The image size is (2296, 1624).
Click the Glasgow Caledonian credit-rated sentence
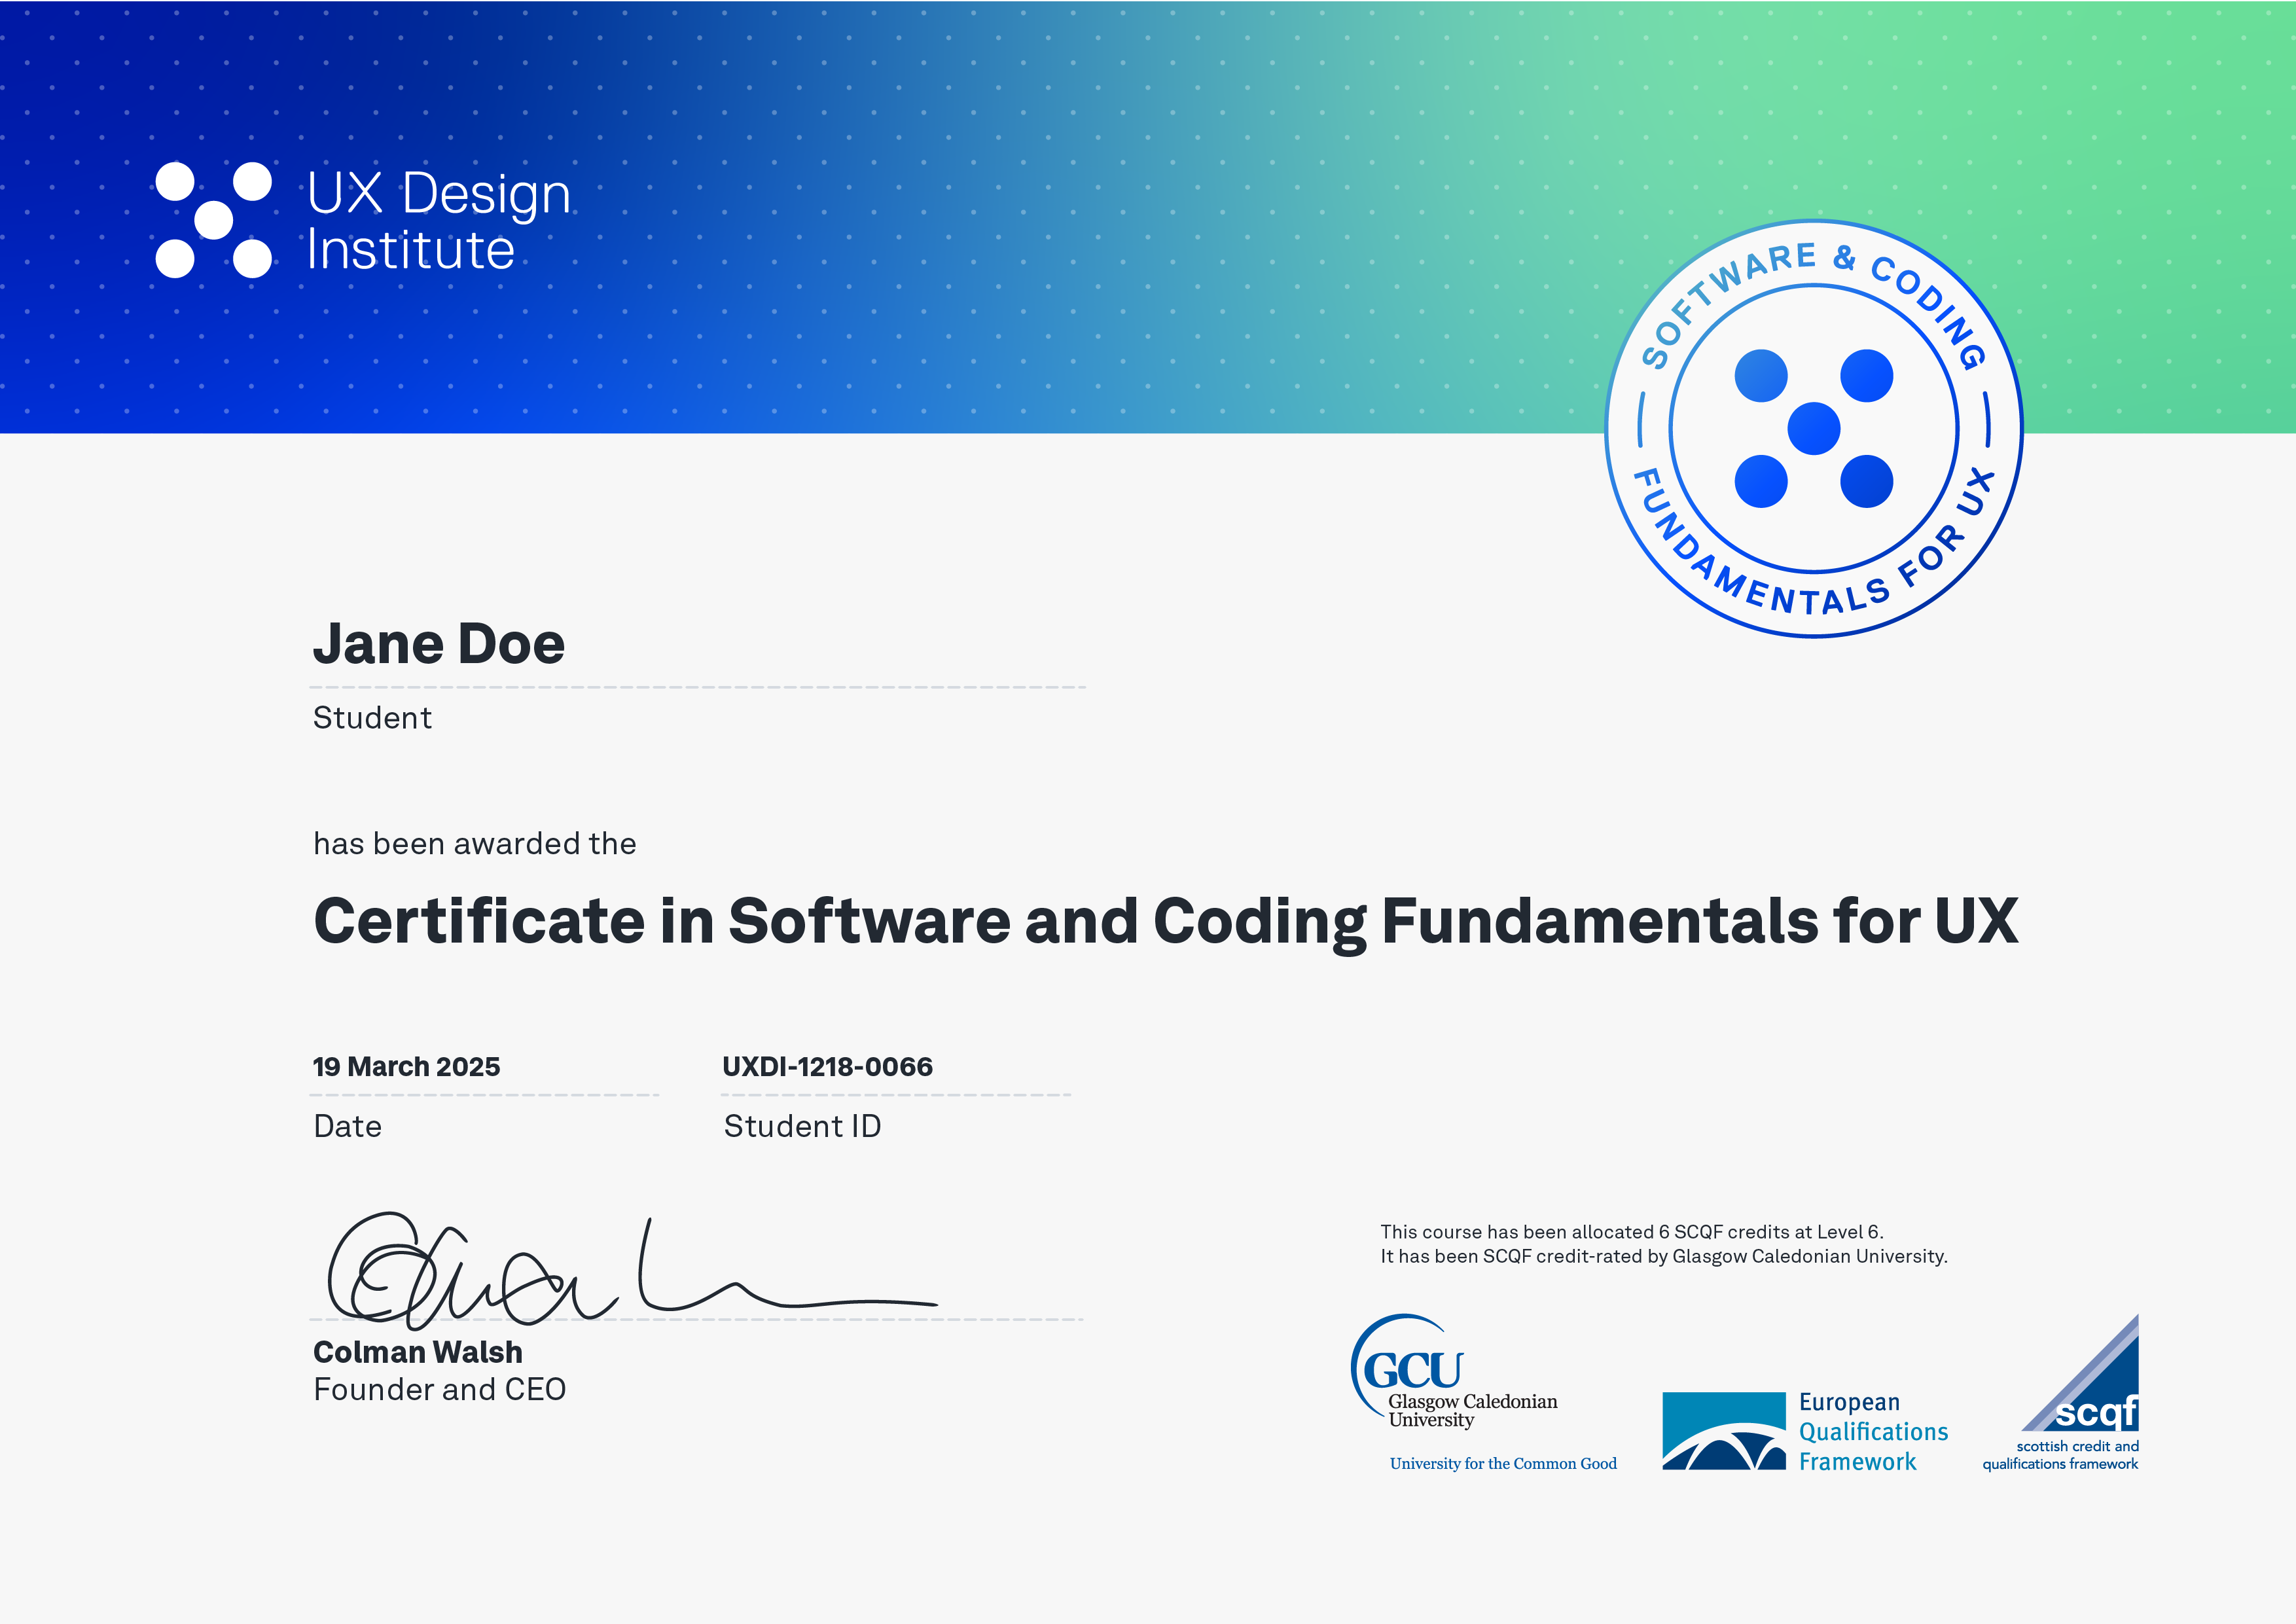pyautogui.click(x=1664, y=1256)
